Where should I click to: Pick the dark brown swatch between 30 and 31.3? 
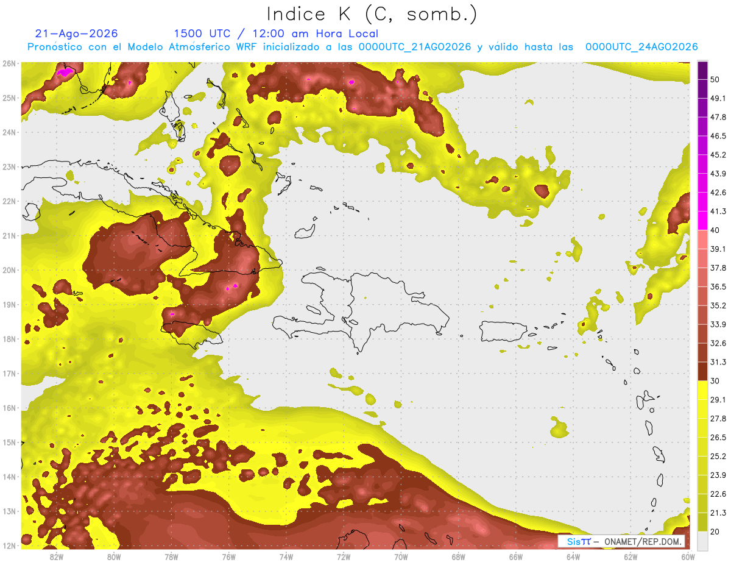click(702, 371)
